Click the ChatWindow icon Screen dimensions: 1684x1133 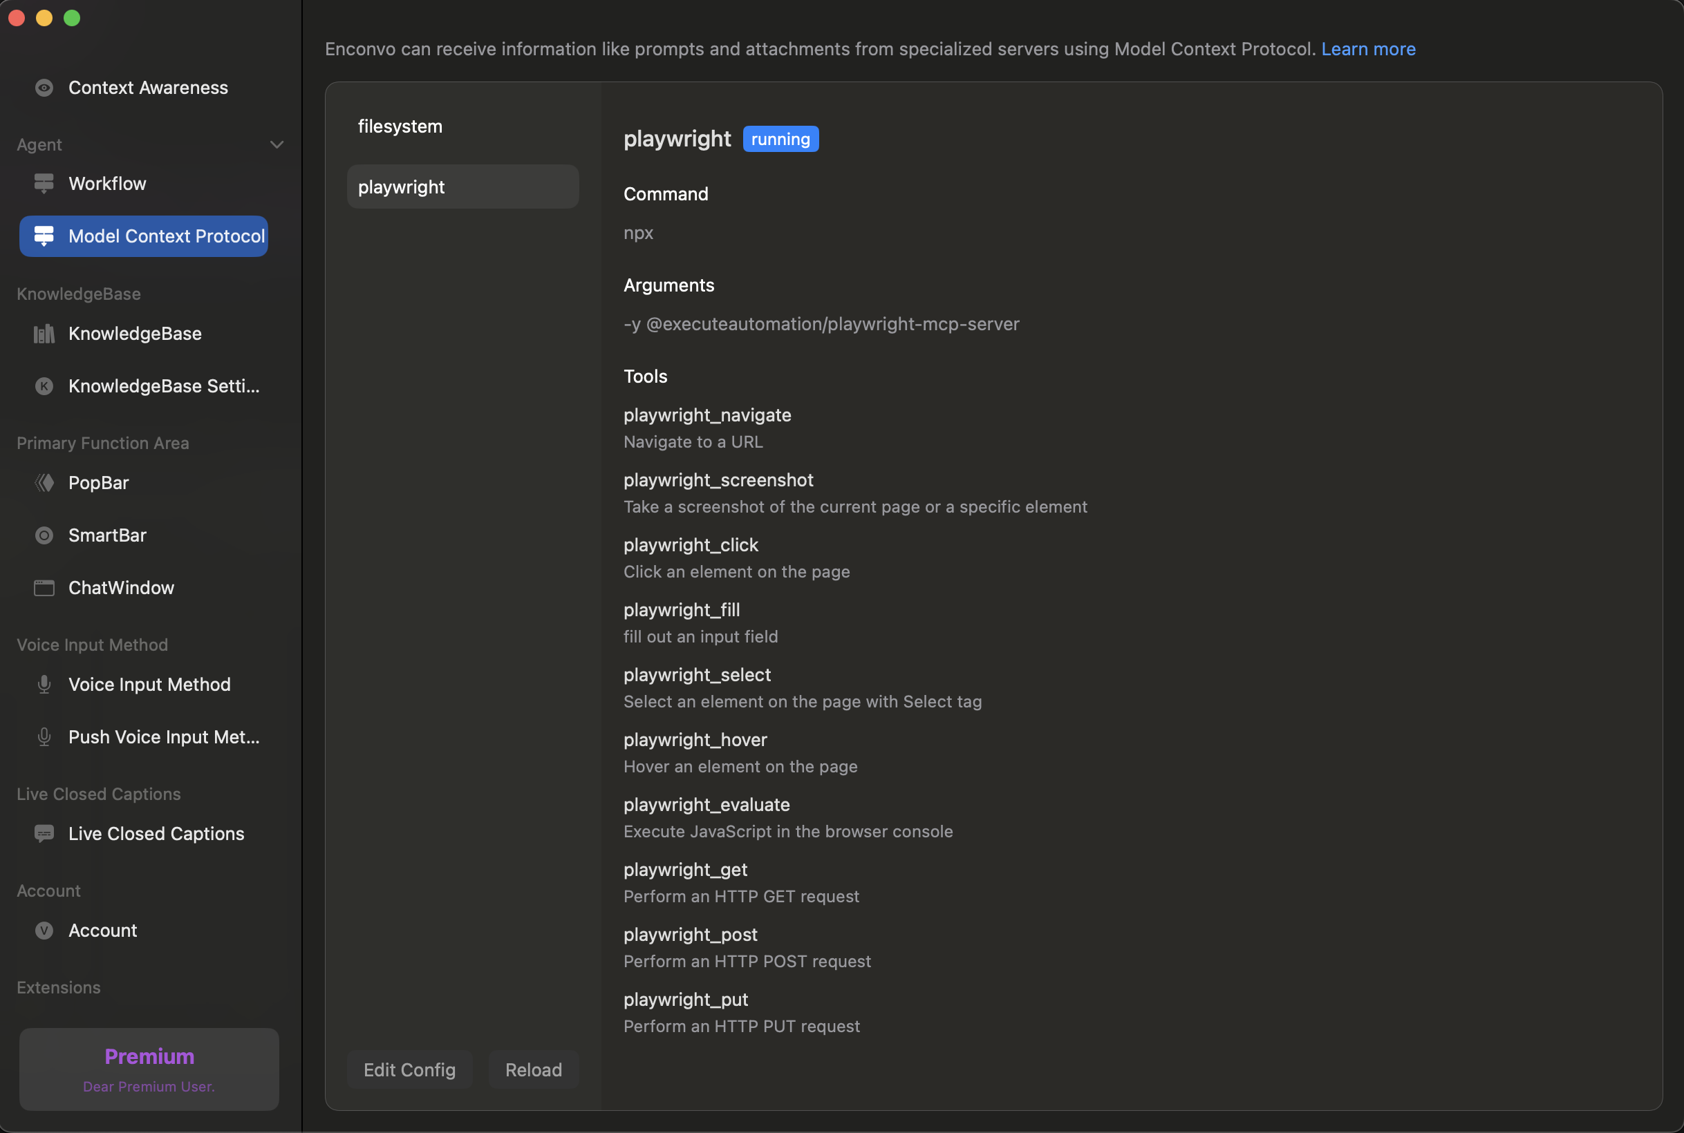click(x=44, y=588)
